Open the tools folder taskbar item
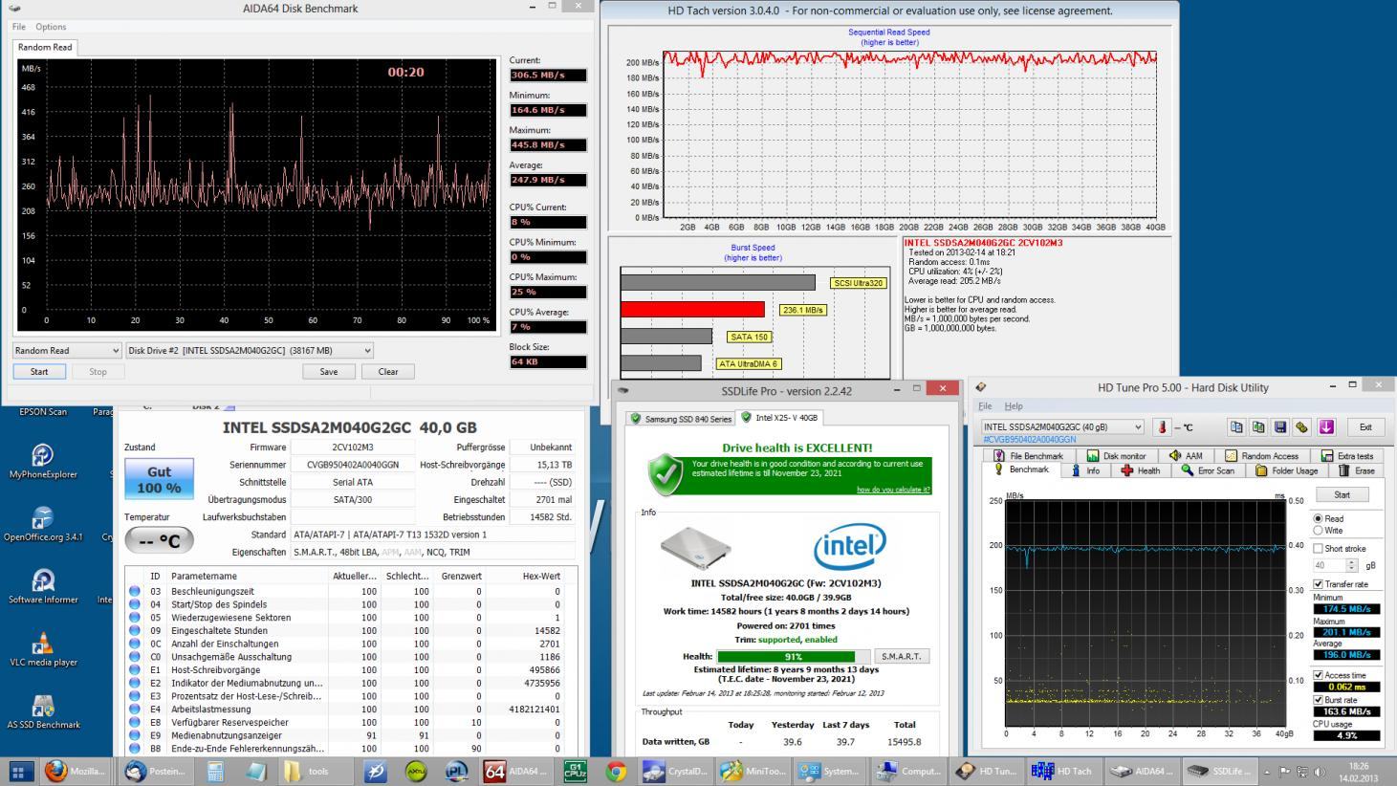Screen dimensions: 1397x786 (x=317, y=771)
